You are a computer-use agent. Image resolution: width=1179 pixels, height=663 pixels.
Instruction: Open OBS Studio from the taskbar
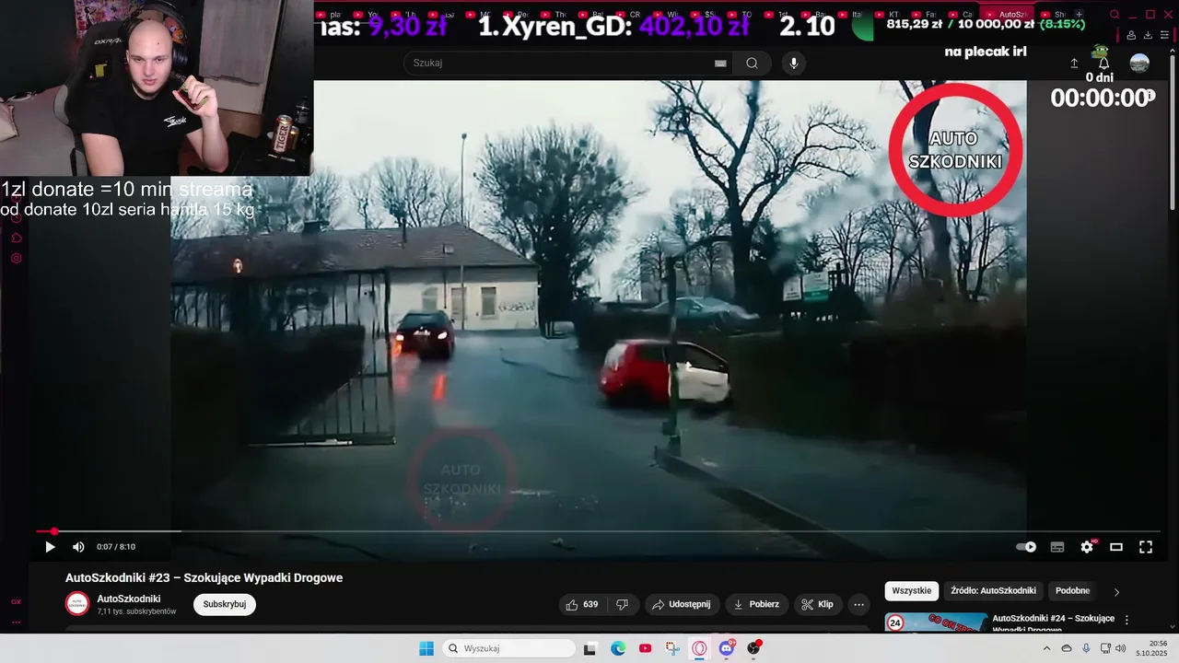(754, 648)
